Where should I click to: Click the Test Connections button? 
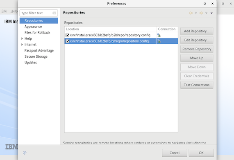coord(197,85)
